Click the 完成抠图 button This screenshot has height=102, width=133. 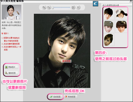(55, 97)
